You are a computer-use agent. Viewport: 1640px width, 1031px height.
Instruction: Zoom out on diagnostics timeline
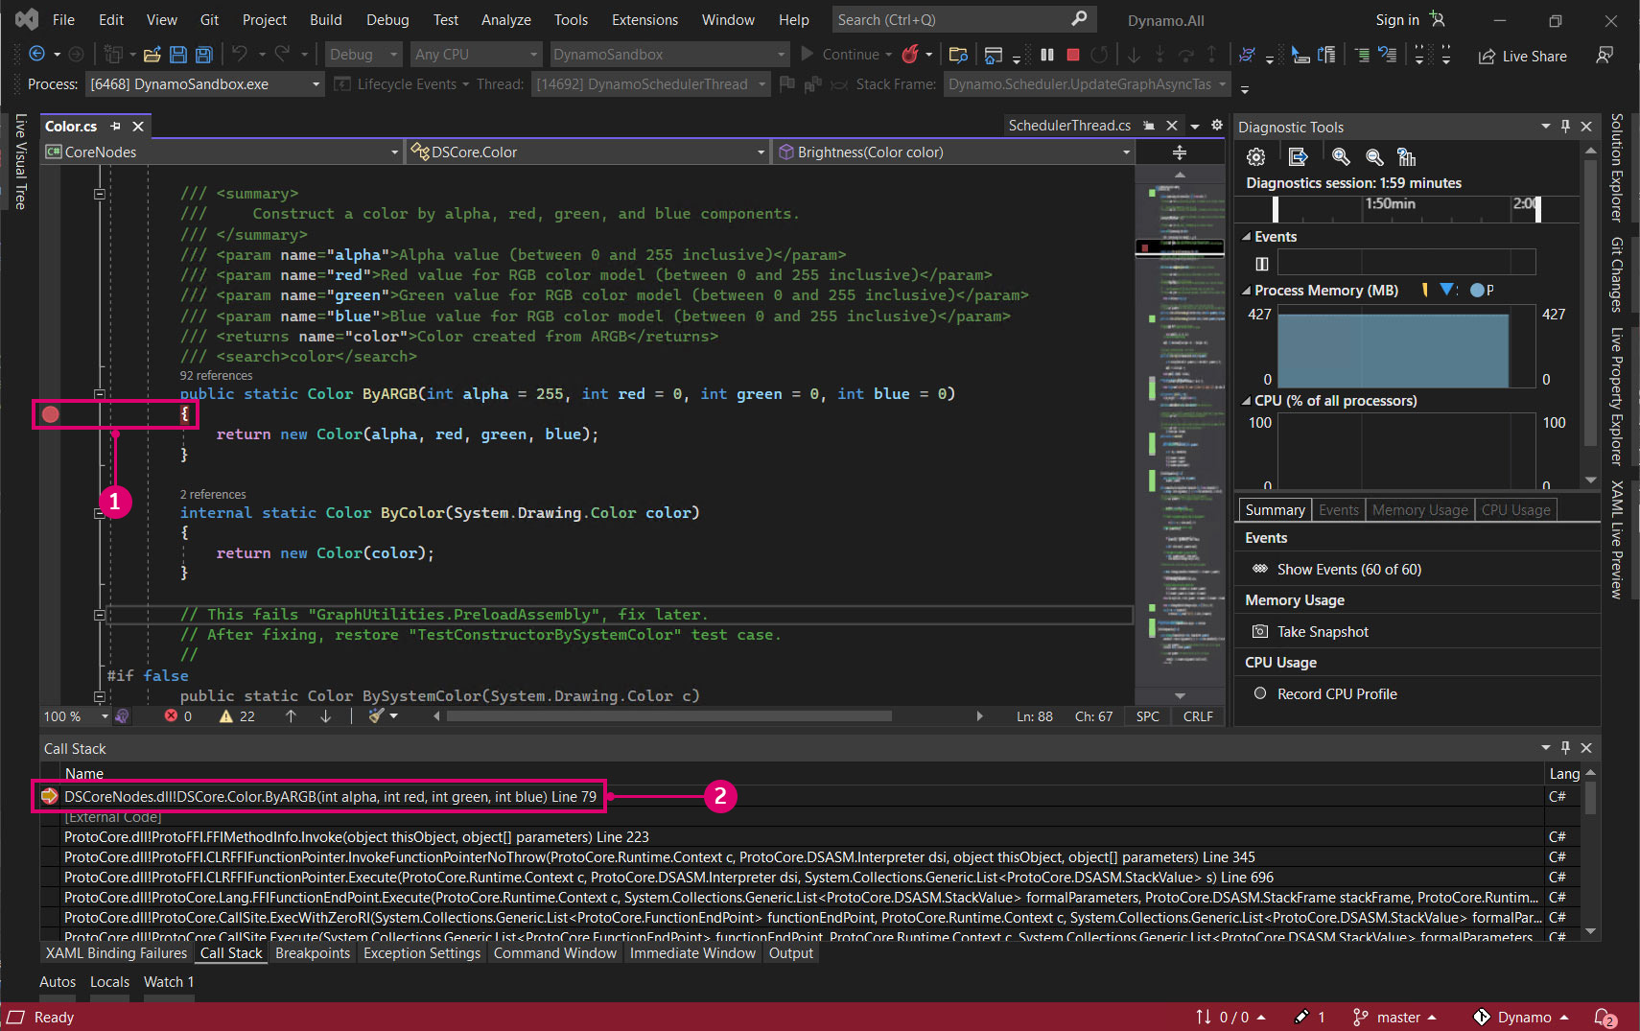tap(1374, 157)
